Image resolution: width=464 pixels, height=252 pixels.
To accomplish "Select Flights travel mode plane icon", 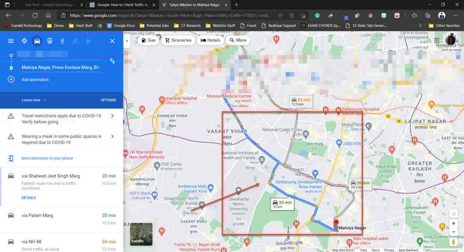I will (88, 41).
